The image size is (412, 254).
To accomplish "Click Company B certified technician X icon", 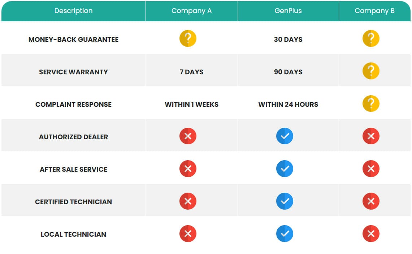I will pyautogui.click(x=371, y=201).
